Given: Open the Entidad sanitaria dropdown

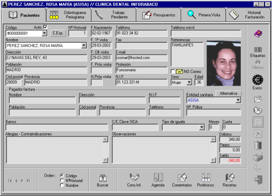Looking at the screenshot, I should [x=238, y=100].
